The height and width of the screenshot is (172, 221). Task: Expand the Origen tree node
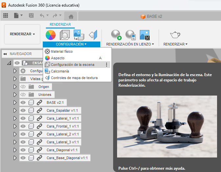[x=15, y=87]
